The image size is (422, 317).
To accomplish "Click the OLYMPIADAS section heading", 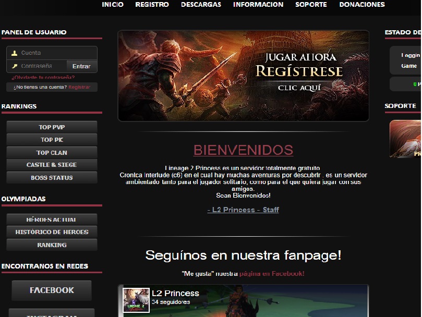I will 23,199.
